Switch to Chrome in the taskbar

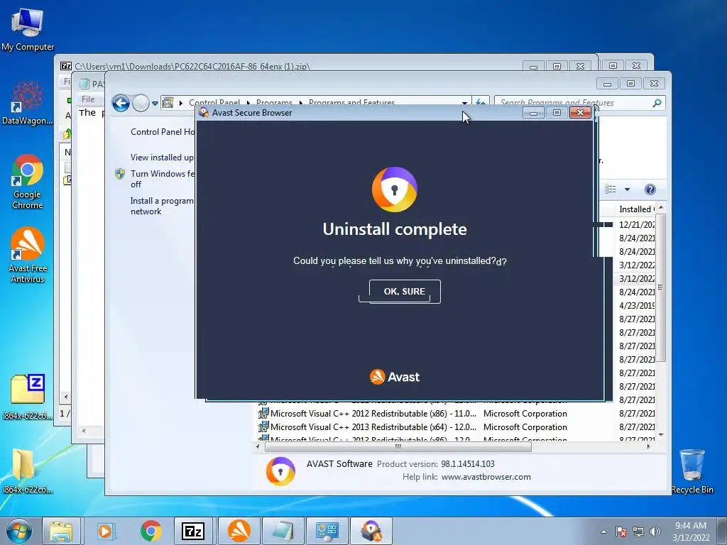151,531
